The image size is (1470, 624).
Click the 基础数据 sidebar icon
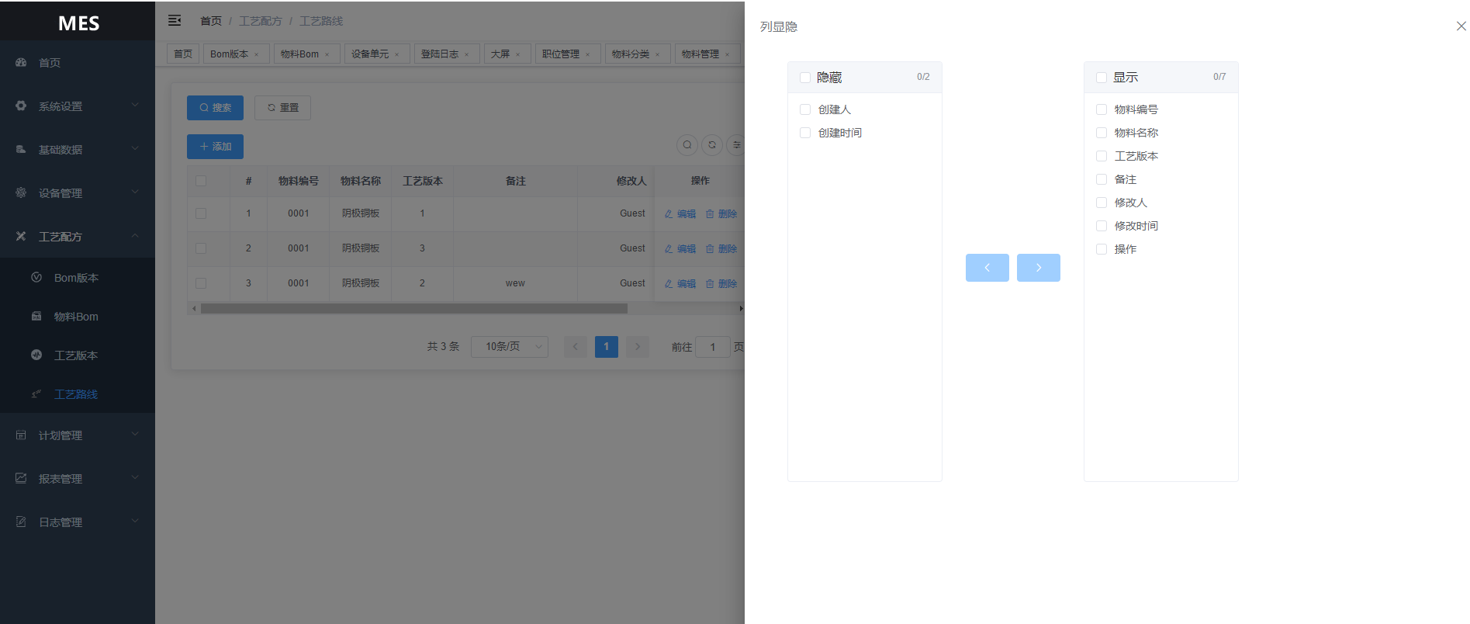[x=21, y=149]
